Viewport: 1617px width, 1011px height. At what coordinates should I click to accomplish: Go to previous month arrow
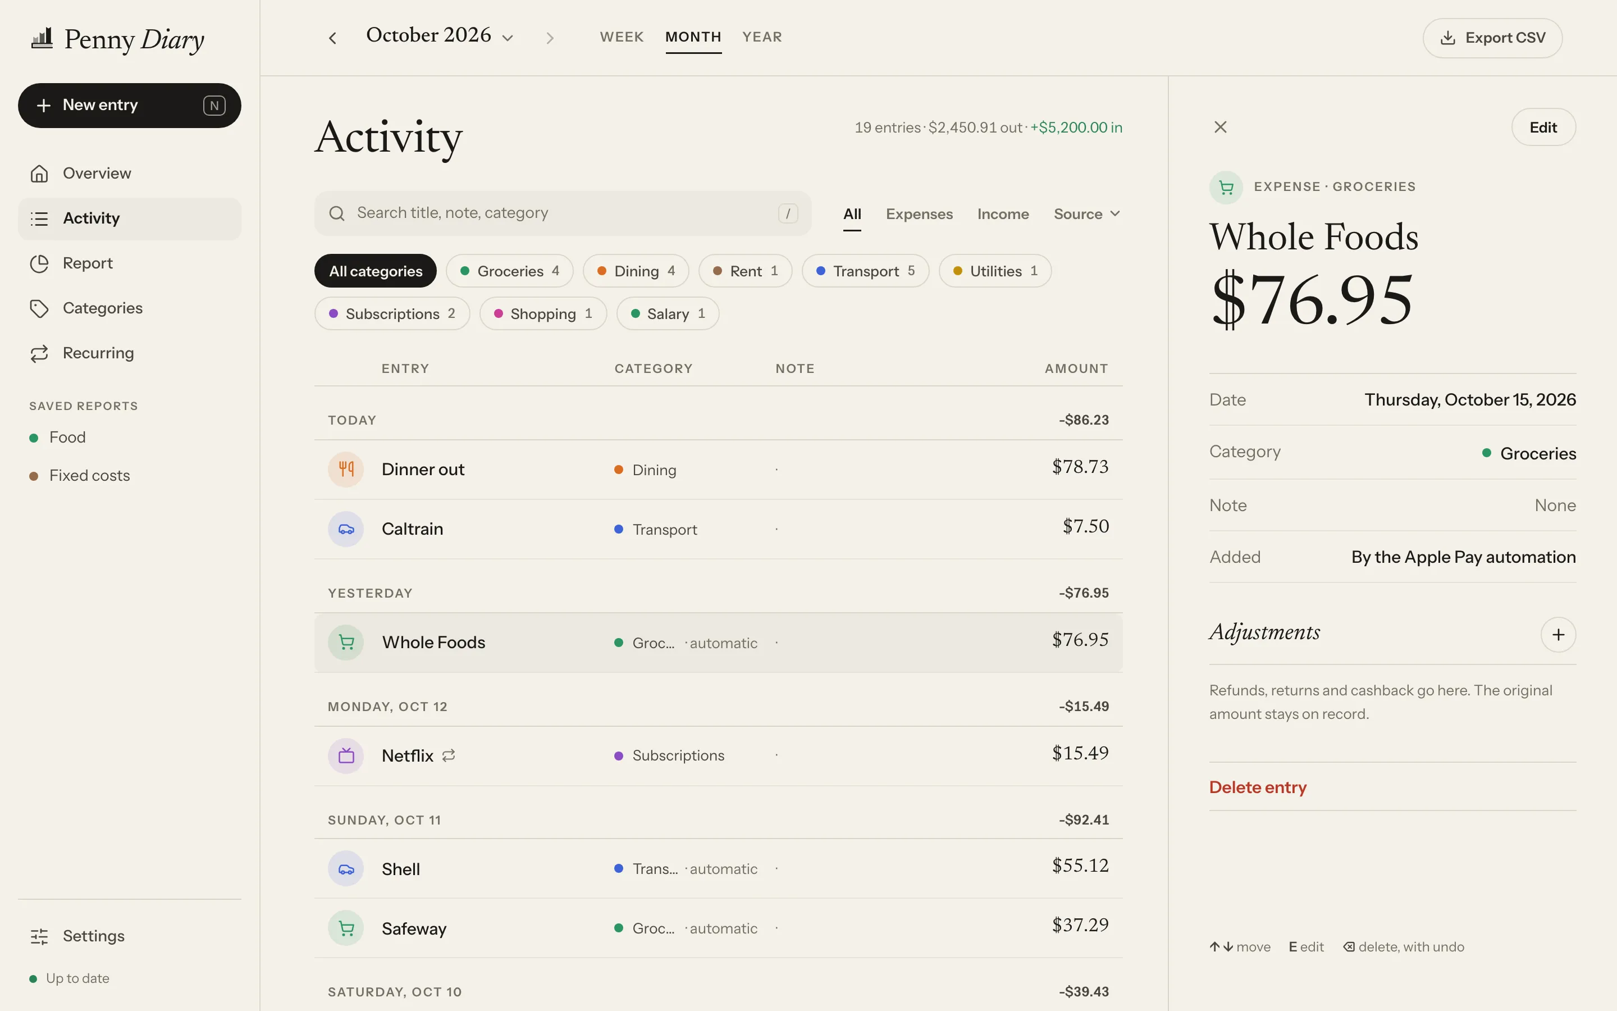(x=332, y=38)
